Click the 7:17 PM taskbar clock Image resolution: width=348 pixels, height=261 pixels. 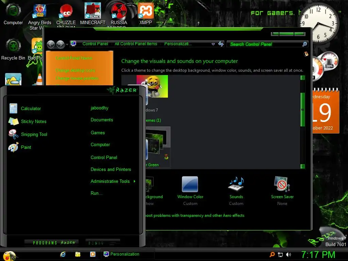[x=318, y=255]
